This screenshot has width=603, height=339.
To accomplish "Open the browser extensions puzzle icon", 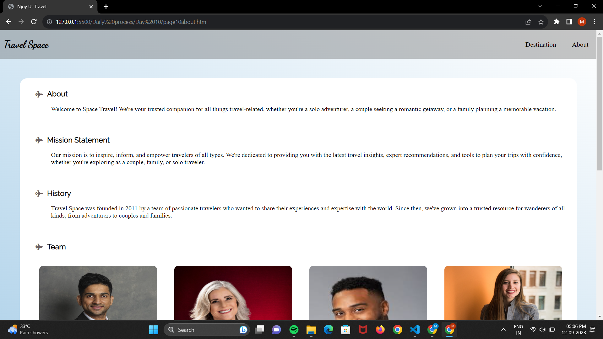I will pyautogui.click(x=557, y=22).
